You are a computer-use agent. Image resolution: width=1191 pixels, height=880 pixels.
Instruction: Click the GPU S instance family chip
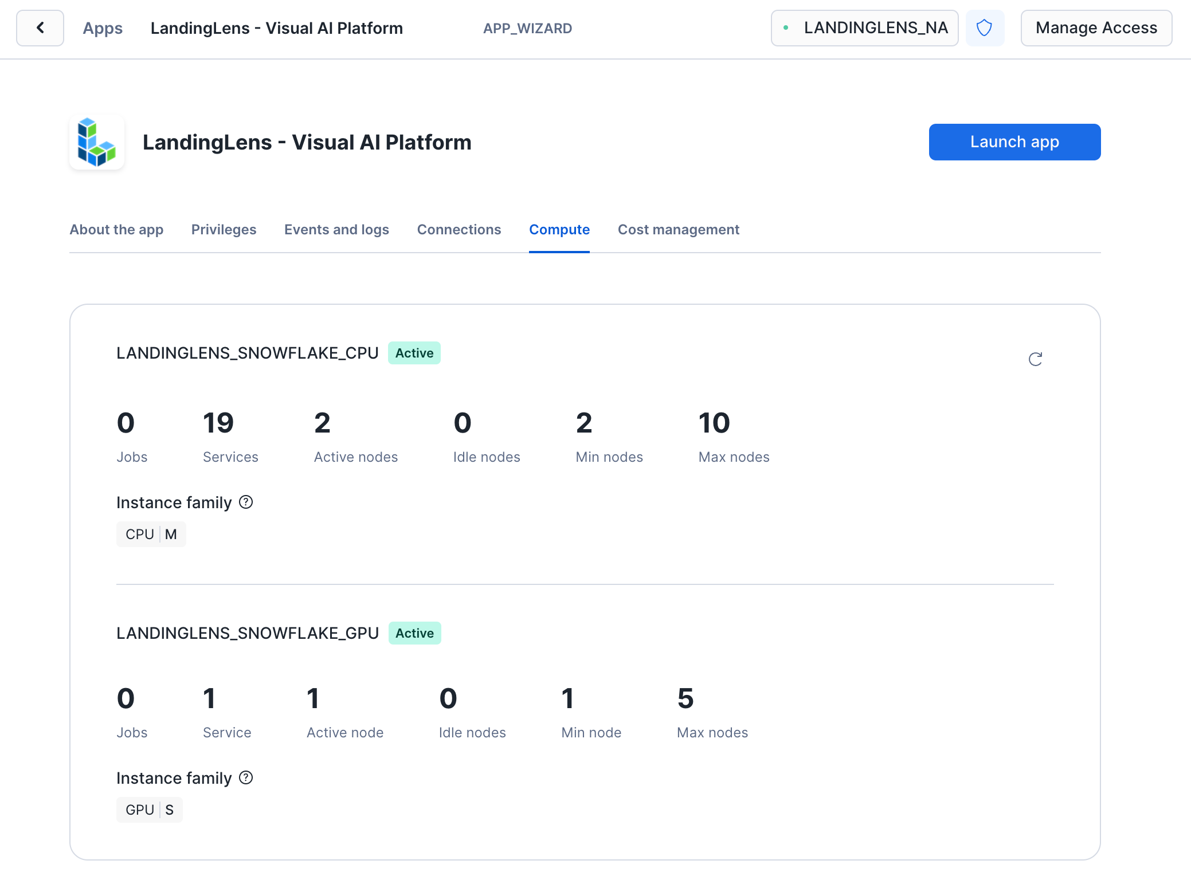[x=149, y=810]
